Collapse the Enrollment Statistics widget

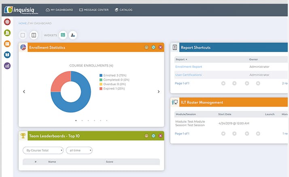point(147,48)
